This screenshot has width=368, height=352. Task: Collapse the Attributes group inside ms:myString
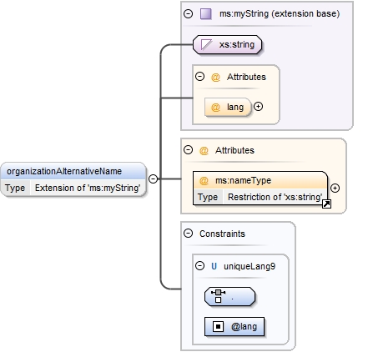pos(199,77)
